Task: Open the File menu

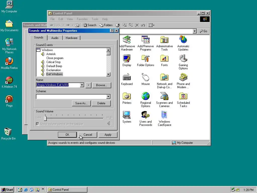Action: pyautogui.click(x=52, y=19)
